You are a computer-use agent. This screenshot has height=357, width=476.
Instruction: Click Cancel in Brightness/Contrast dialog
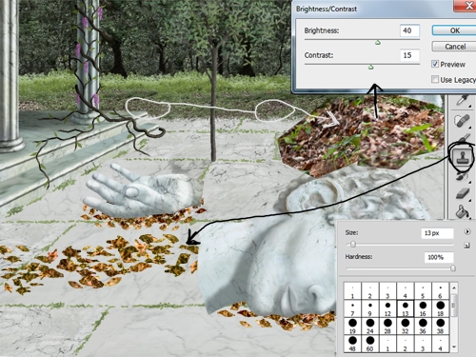point(454,47)
